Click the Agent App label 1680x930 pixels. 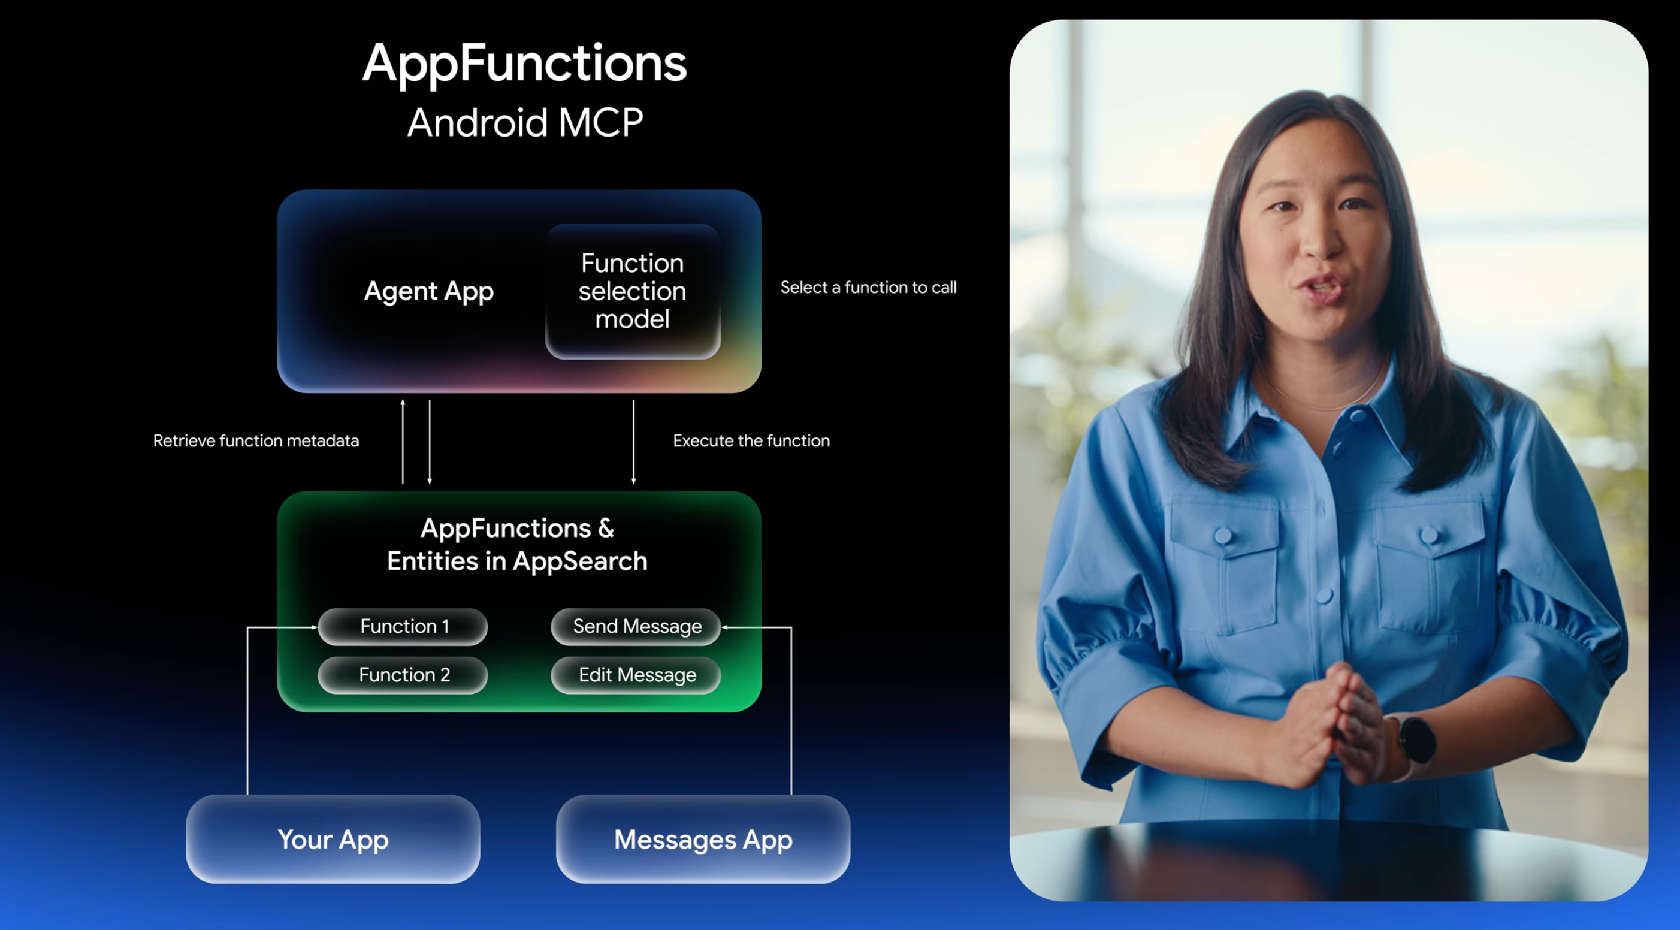point(428,291)
